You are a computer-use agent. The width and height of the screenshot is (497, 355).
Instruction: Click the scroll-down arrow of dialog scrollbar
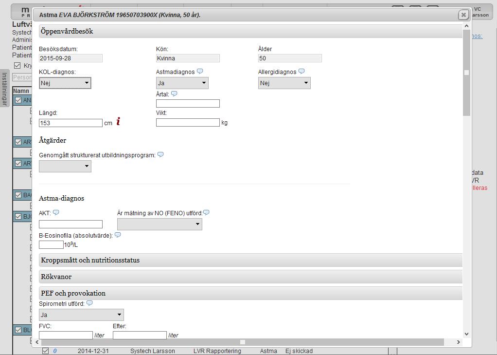[466, 334]
